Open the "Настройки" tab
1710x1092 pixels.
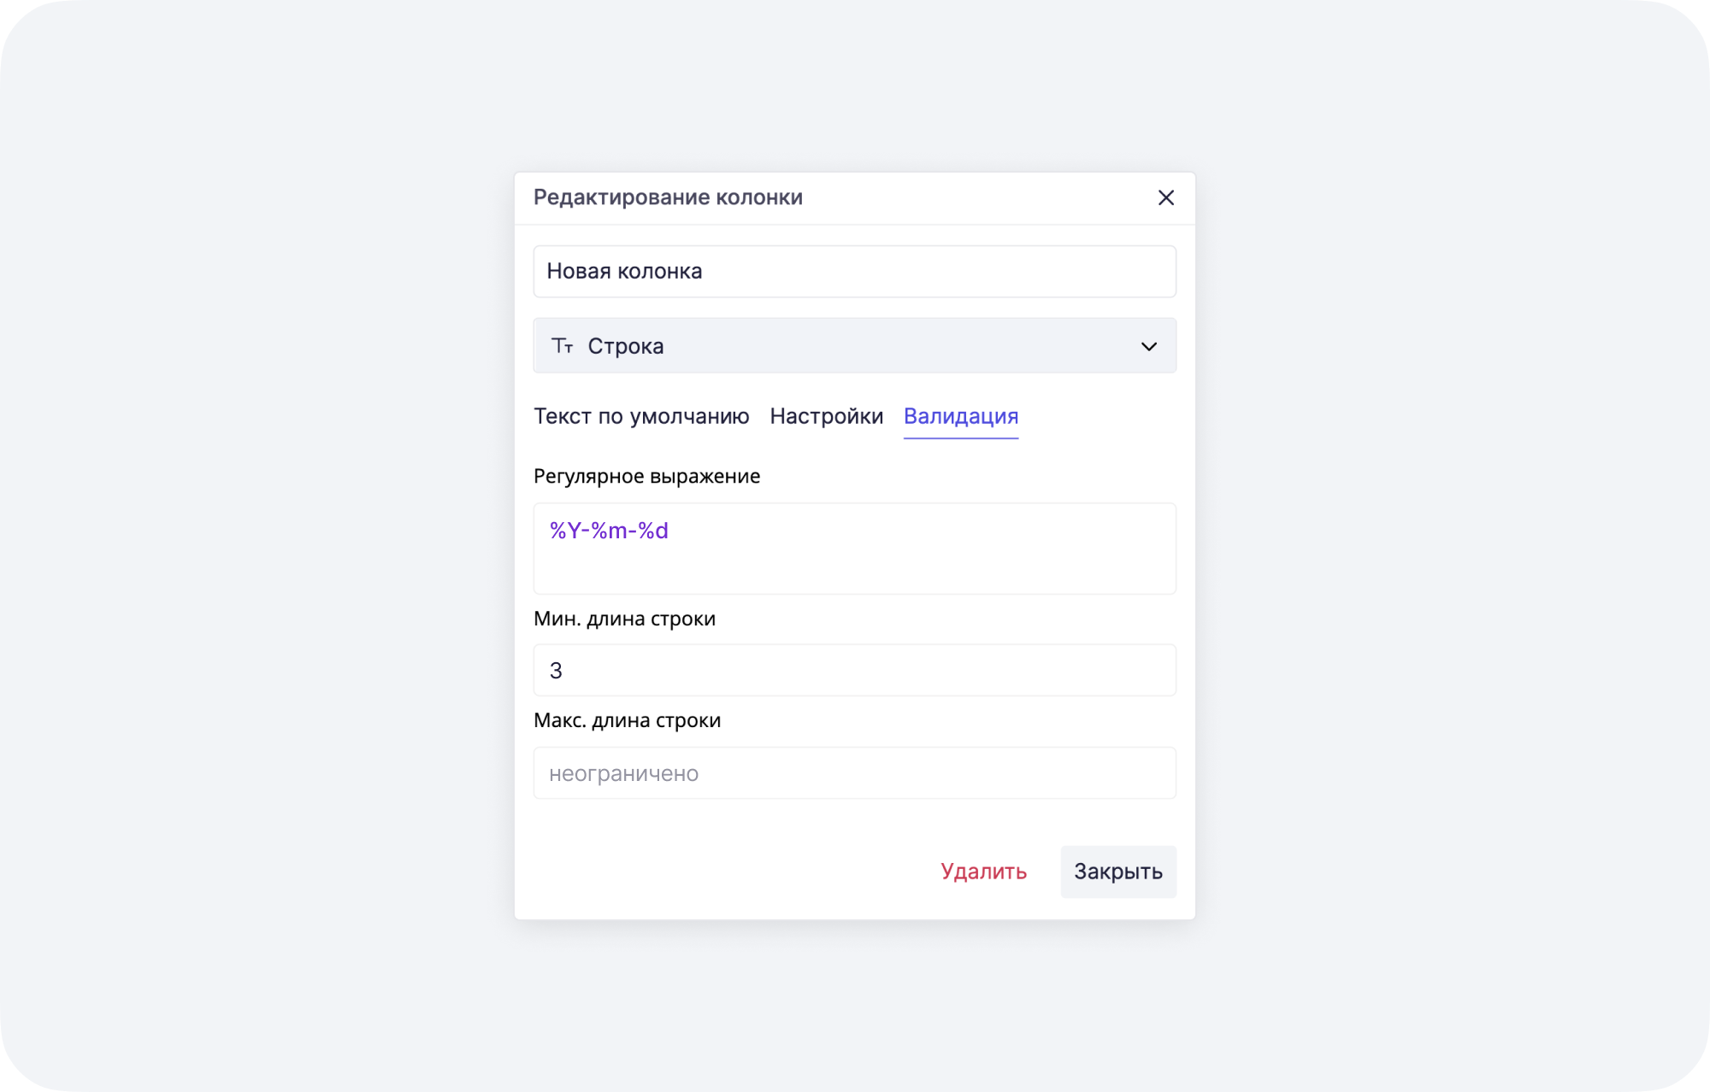point(827,416)
